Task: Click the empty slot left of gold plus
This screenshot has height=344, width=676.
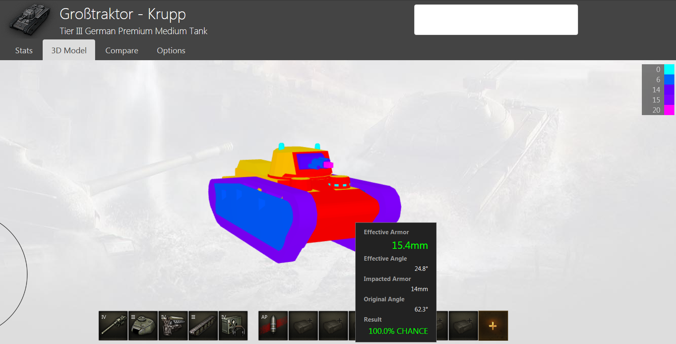Action: tap(463, 326)
